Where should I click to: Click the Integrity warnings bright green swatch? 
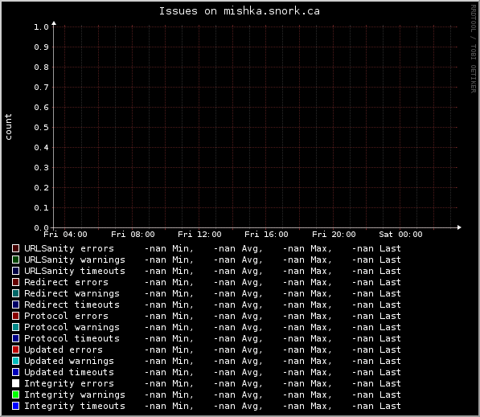[15, 395]
